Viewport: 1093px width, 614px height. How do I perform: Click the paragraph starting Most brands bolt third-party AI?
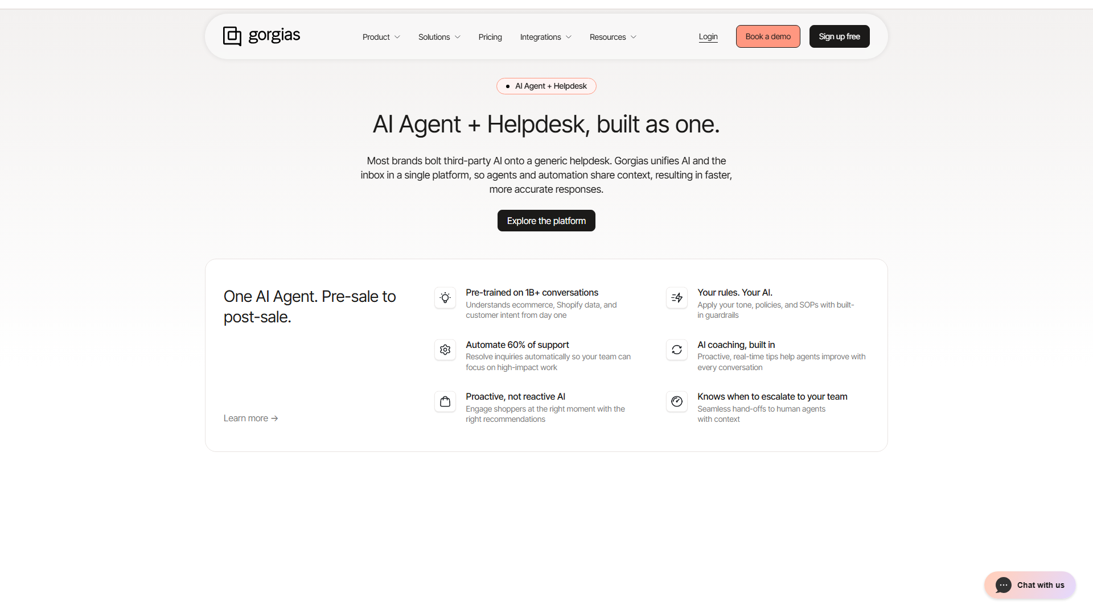click(546, 175)
